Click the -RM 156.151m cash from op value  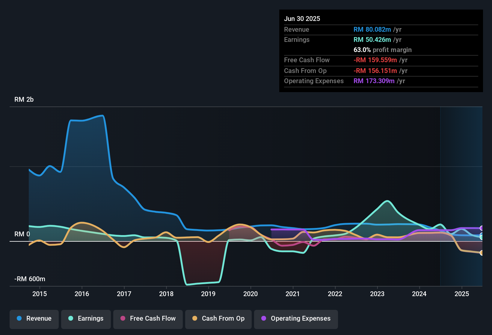coord(375,71)
